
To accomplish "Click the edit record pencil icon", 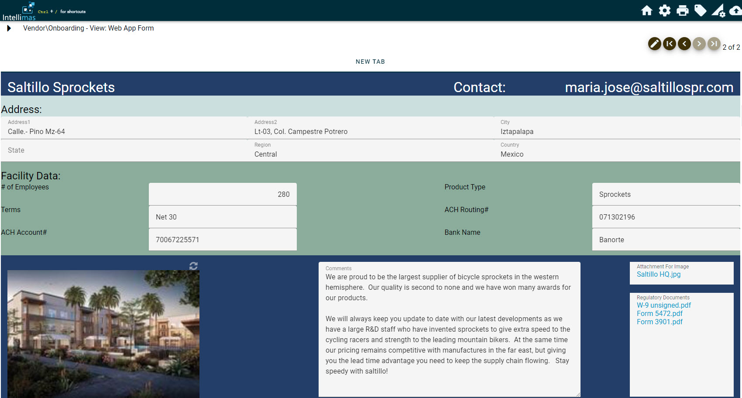I will [x=654, y=44].
